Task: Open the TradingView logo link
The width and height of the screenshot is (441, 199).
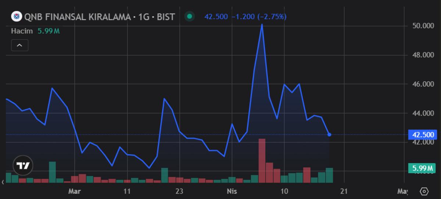Action: 23,165
